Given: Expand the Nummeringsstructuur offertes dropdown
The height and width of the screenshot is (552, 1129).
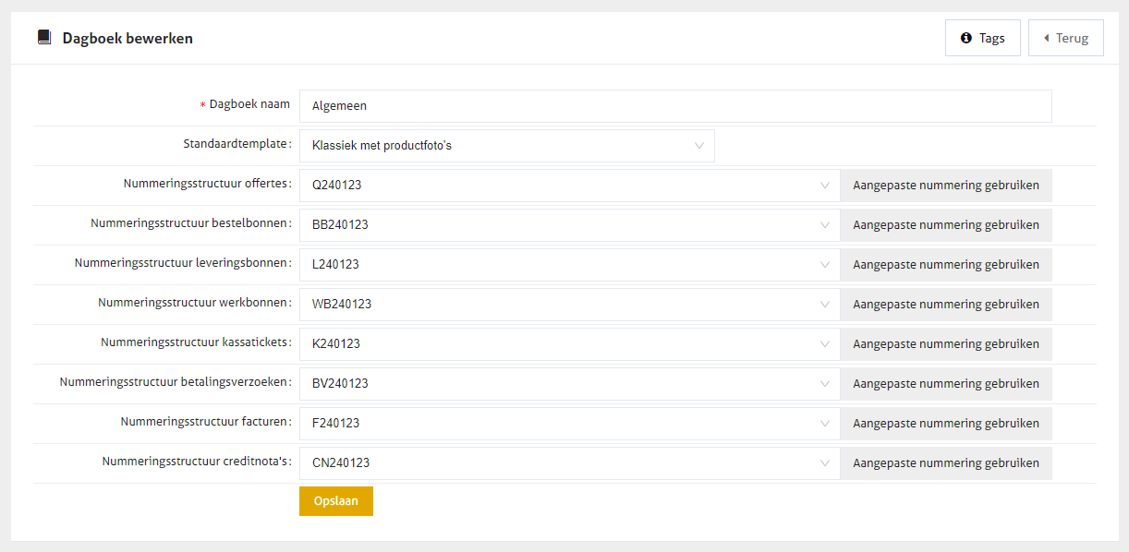Looking at the screenshot, I should click(569, 186).
